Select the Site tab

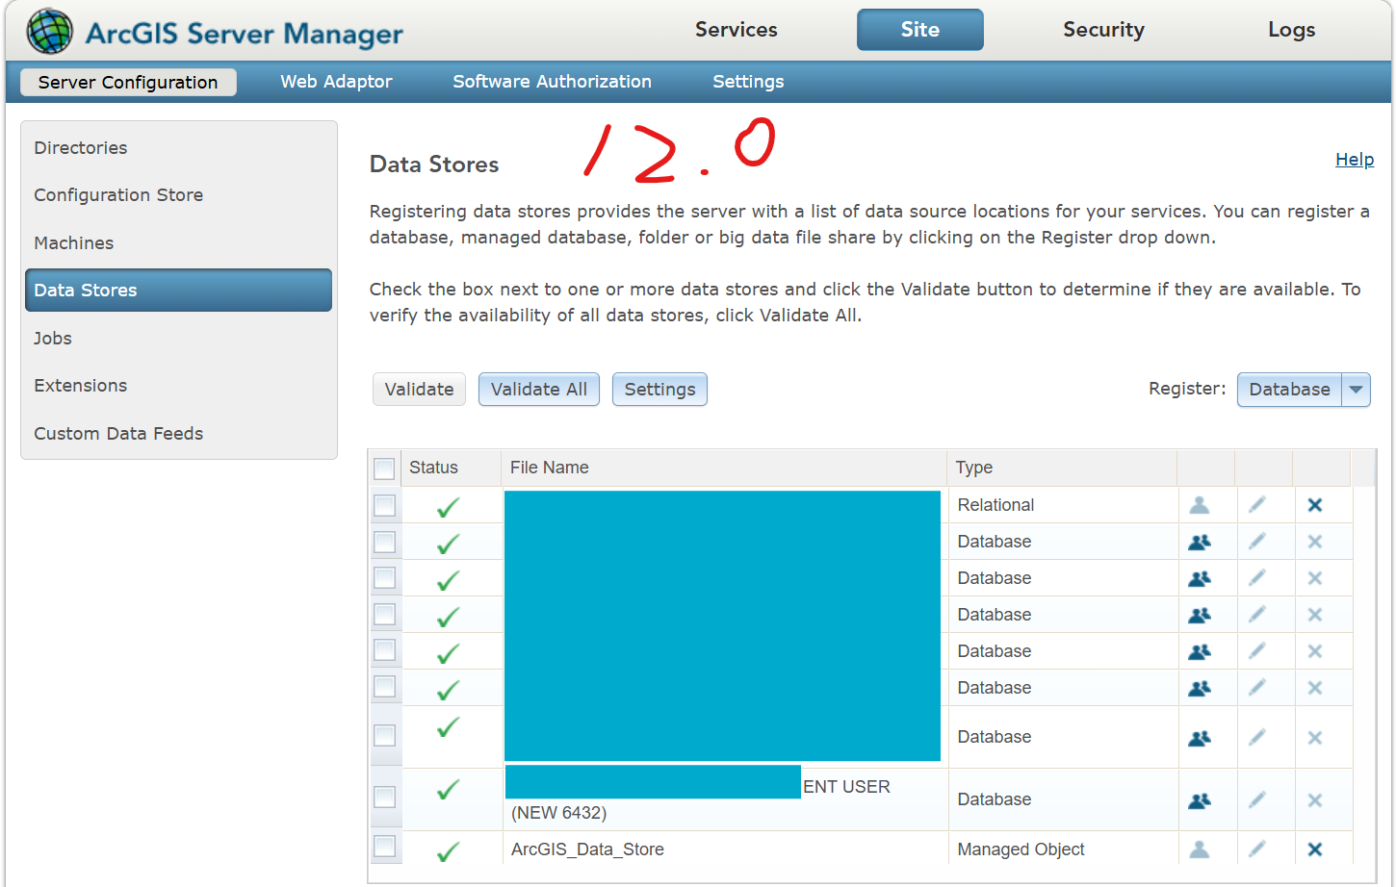[x=920, y=30]
